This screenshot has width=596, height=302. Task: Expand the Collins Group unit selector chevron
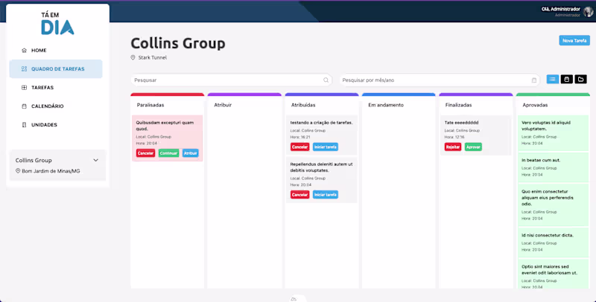click(x=96, y=160)
